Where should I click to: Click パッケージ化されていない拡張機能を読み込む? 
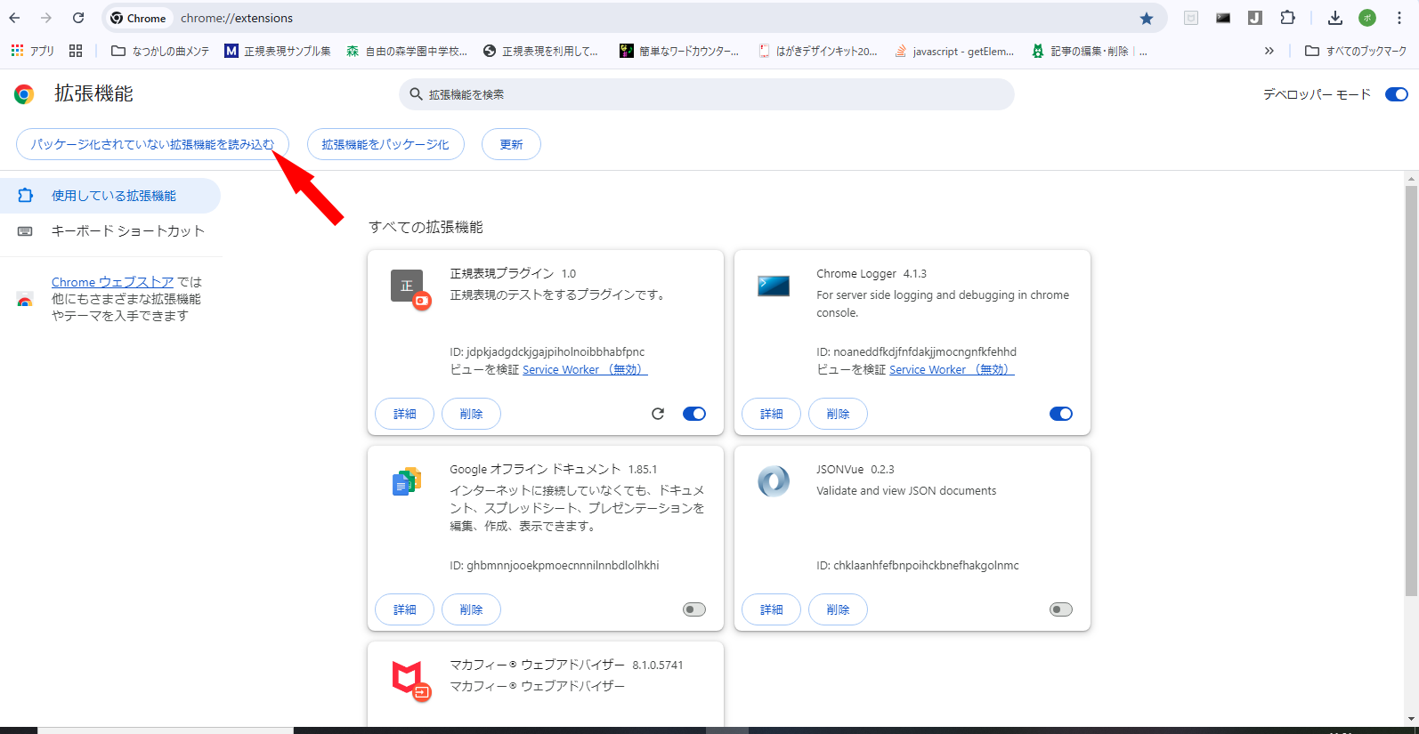[152, 144]
